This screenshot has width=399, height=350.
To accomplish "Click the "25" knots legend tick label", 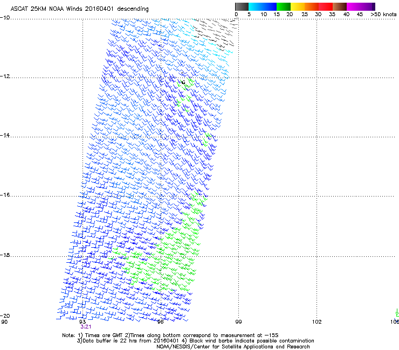I will (305, 15).
